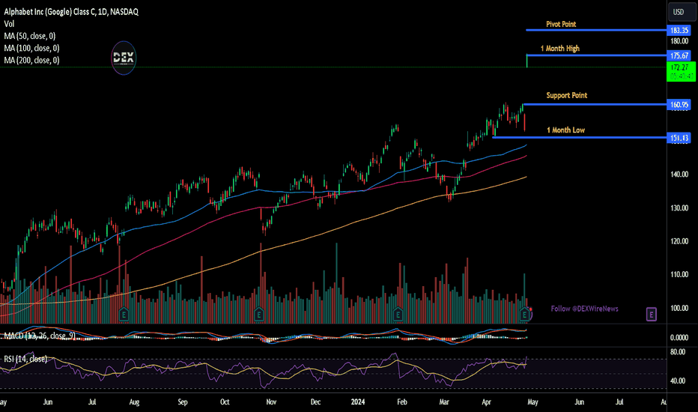
Task: Click the 183.35 price tag
Action: (679, 30)
